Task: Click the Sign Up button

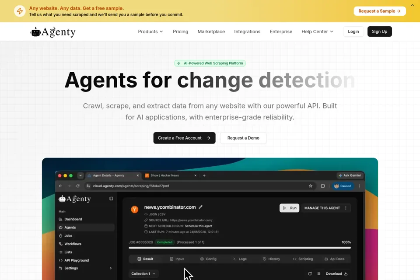Action: coord(380,31)
